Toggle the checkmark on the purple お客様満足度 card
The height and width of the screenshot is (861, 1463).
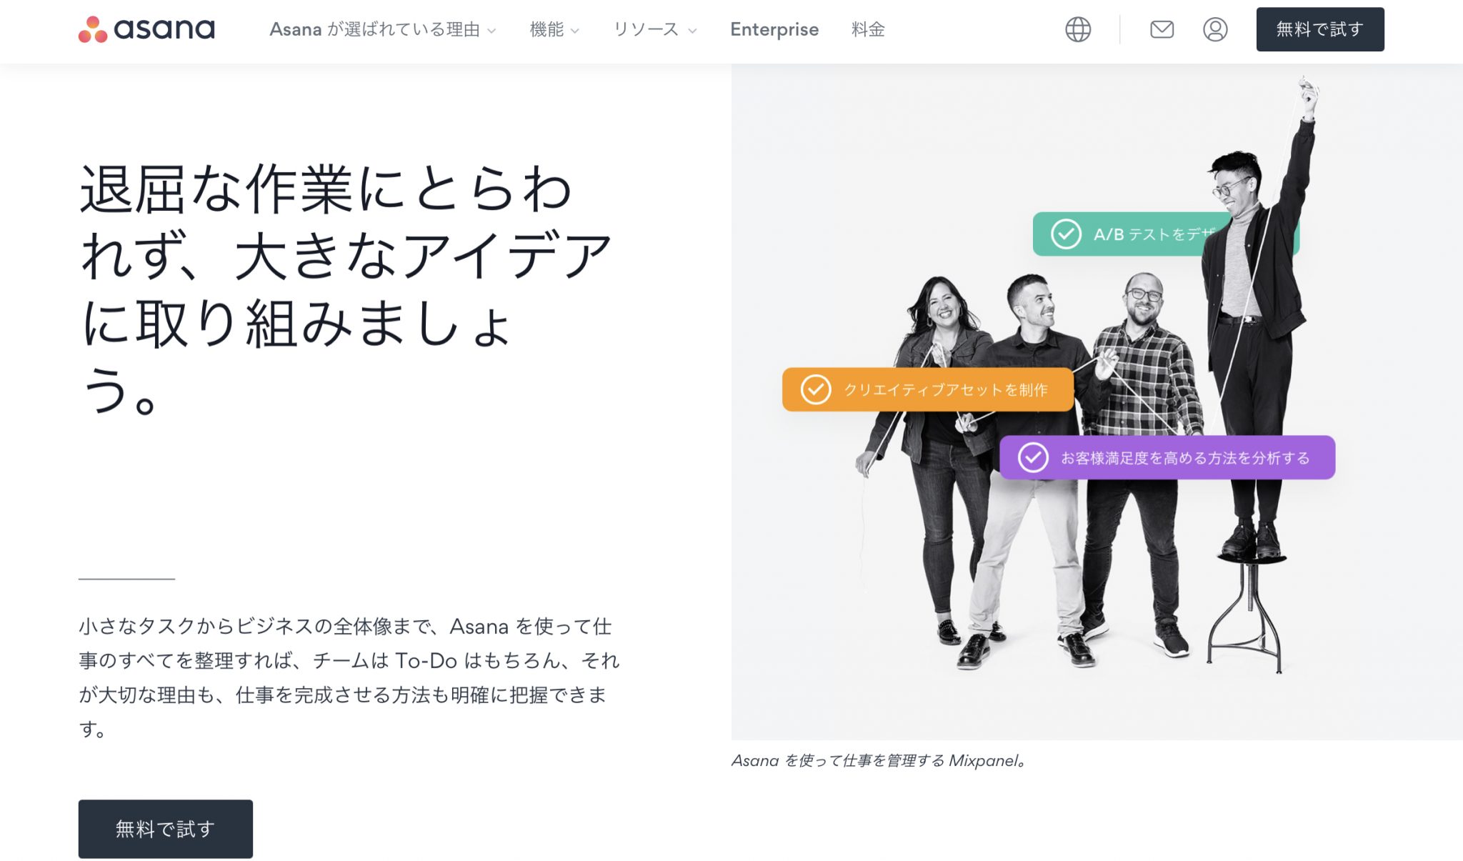1033,457
